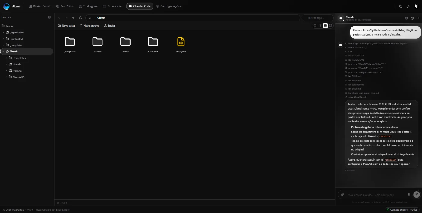Click the Enviar upload button
The width and height of the screenshot is (422, 213).
[109, 26]
